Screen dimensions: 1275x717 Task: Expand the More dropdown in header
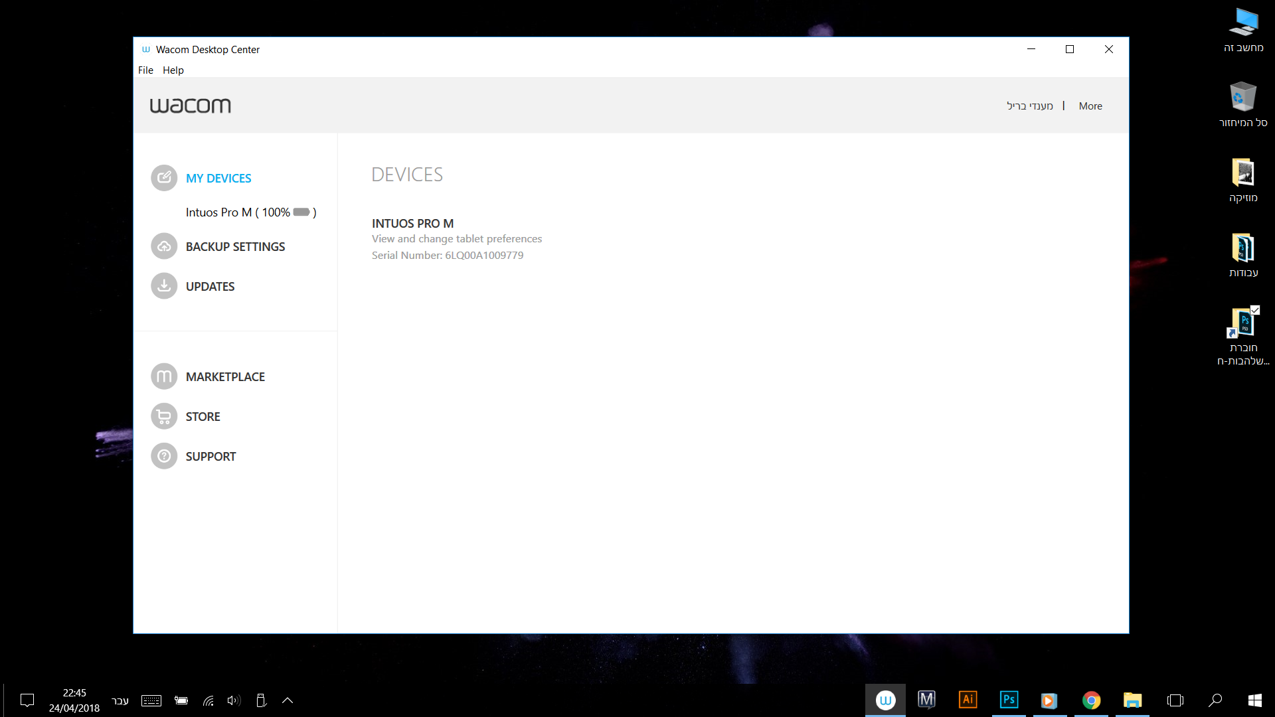click(1090, 106)
